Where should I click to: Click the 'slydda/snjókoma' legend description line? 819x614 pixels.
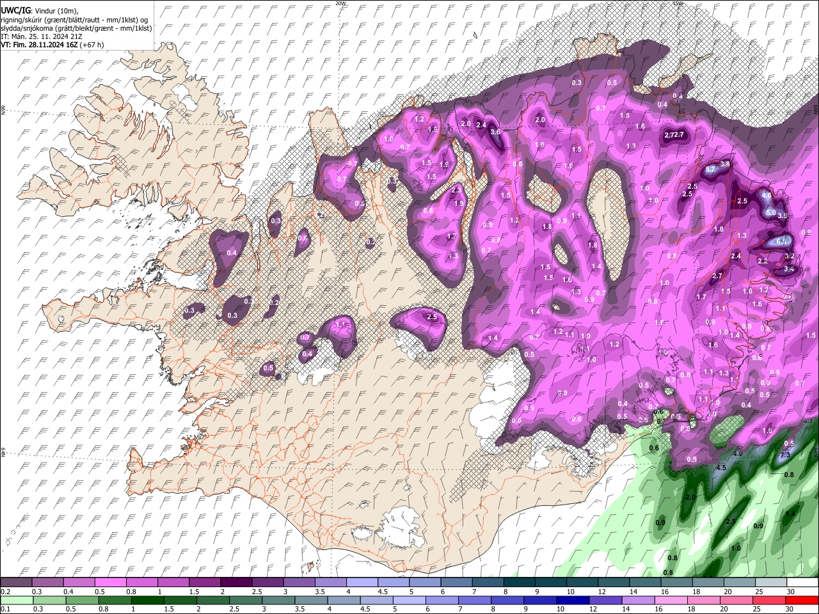(76, 28)
